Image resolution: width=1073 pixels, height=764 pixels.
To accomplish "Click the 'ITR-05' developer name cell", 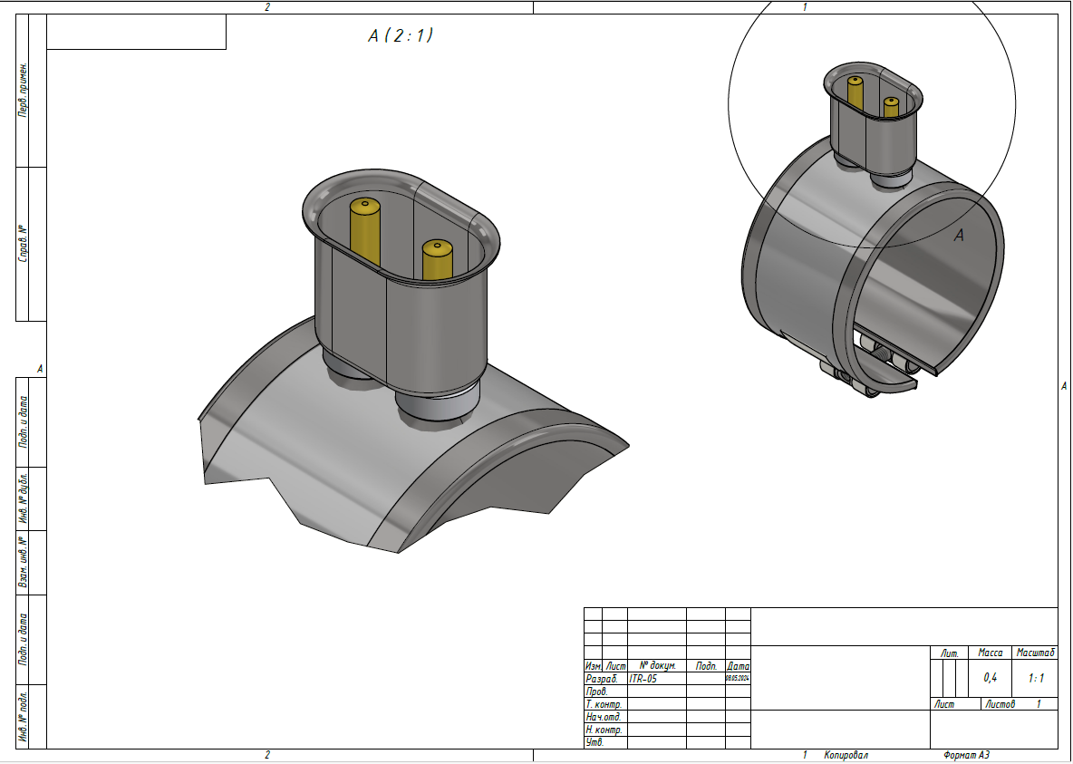I will (x=657, y=679).
